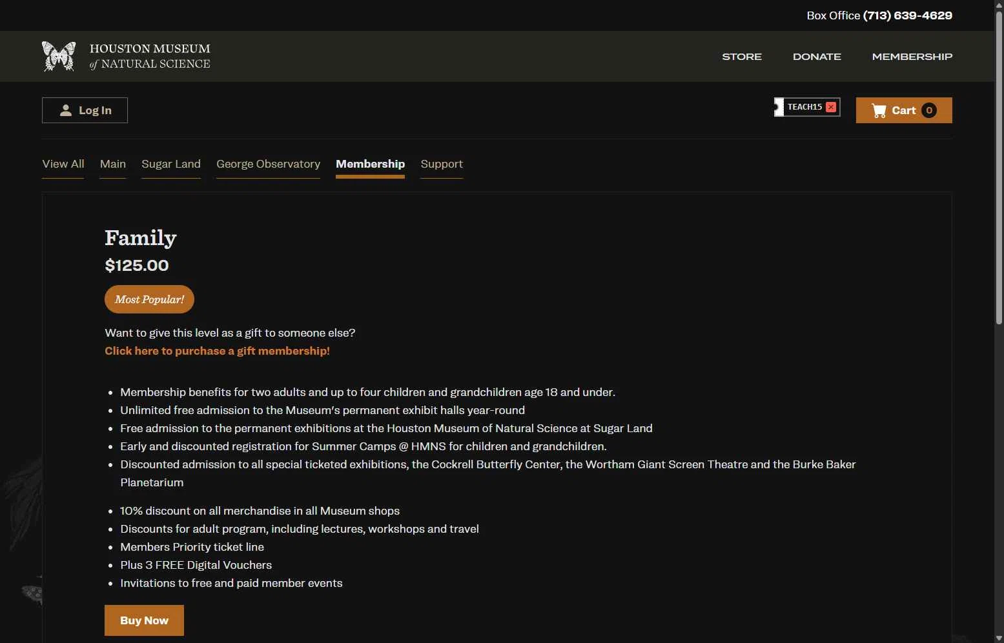Click 'Want to give this level as a gift' text
This screenshot has width=1004, height=643.
(x=230, y=333)
